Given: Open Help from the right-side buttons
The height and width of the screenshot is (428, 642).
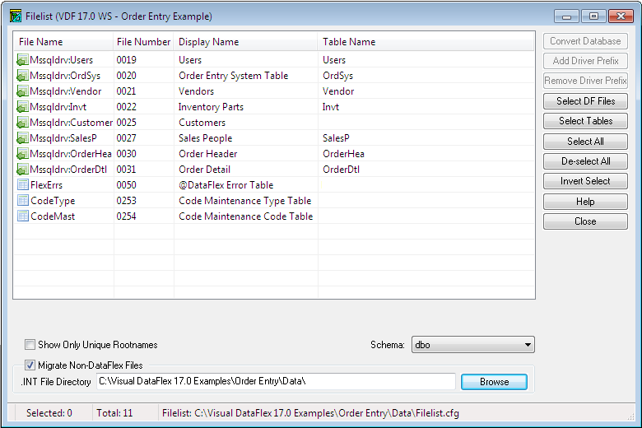Looking at the screenshot, I should (585, 202).
